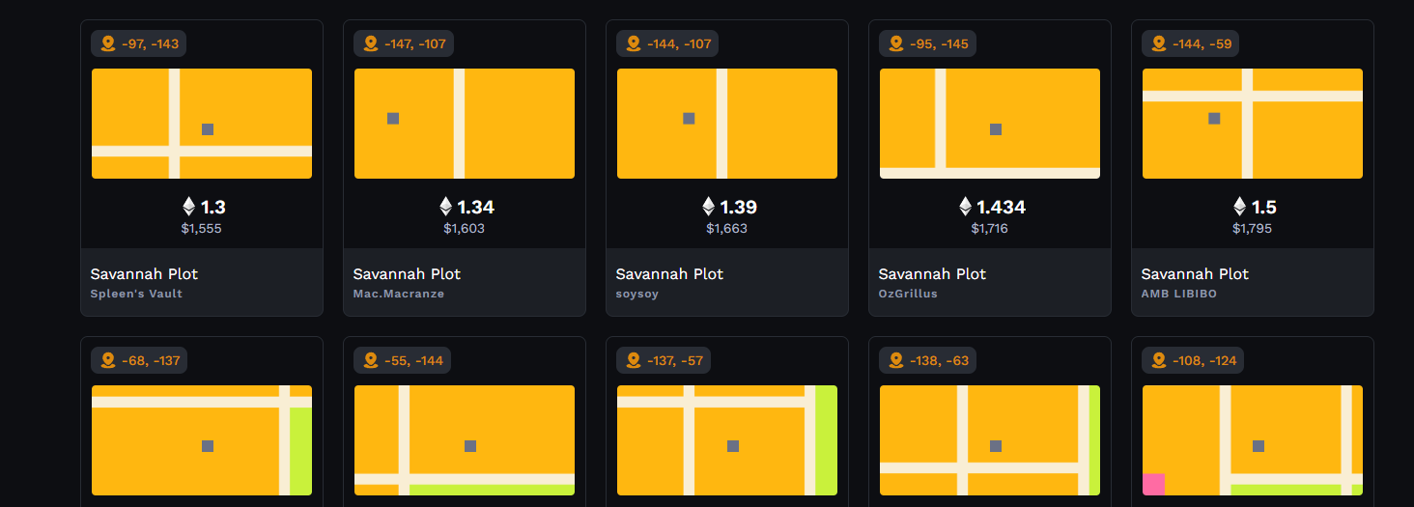1414x507 pixels.
Task: View the map thumbnail of plot -108, -124
Action: [1253, 440]
